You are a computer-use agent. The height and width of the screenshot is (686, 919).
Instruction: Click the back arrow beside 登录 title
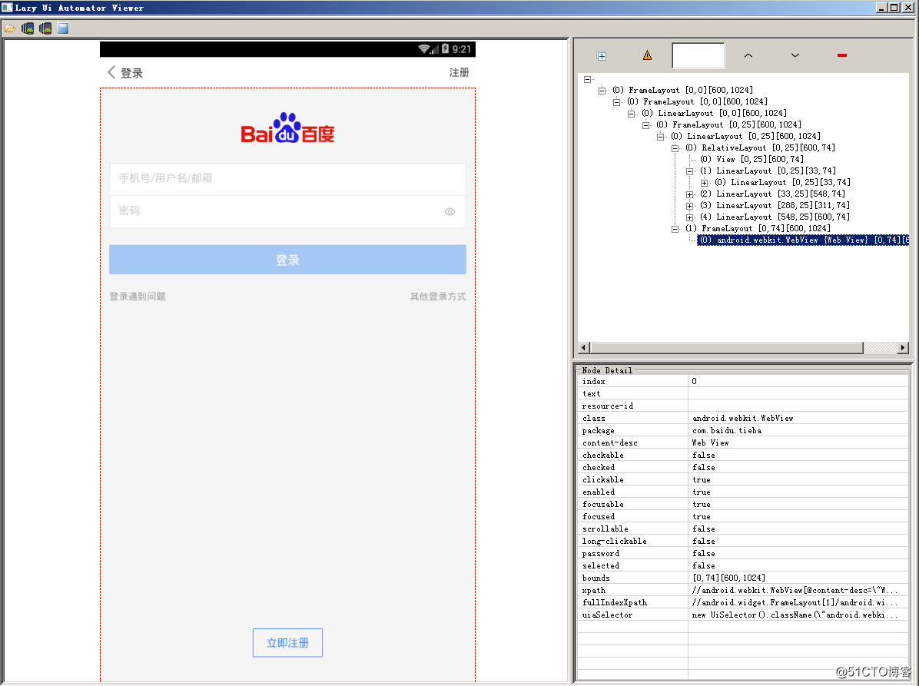click(x=111, y=72)
